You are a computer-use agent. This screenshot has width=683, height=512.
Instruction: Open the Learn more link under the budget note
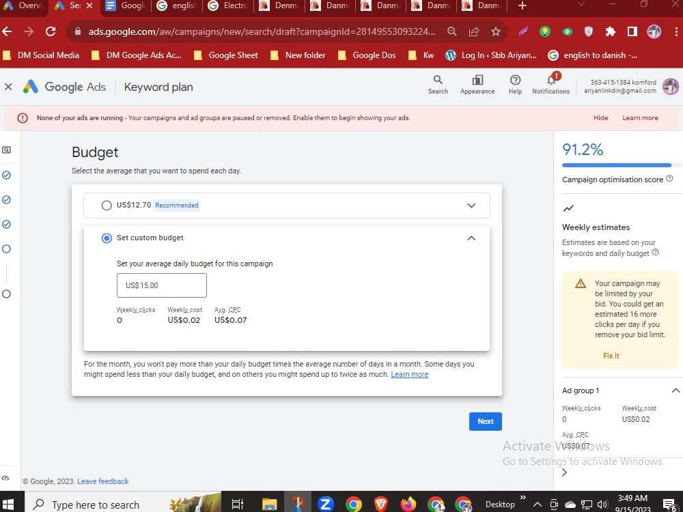[x=409, y=374]
